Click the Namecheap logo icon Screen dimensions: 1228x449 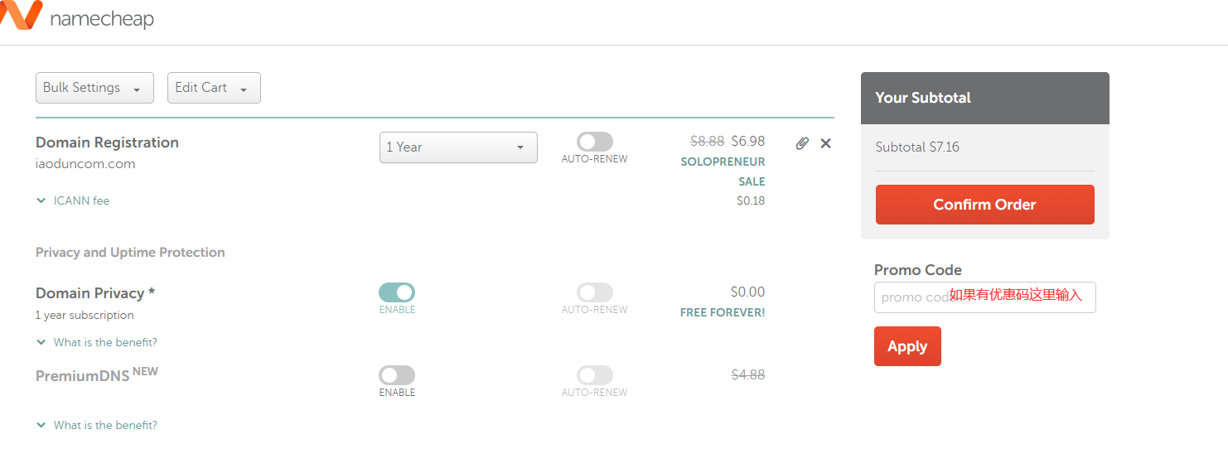[x=21, y=15]
